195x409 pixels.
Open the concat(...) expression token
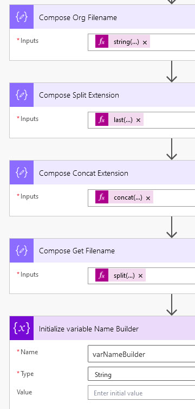tap(128, 197)
